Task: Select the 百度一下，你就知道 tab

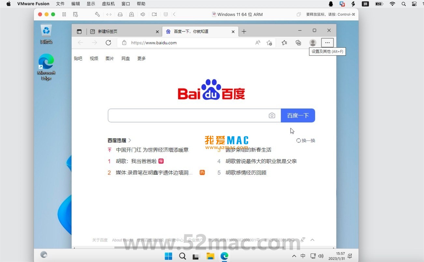Action: [200, 32]
